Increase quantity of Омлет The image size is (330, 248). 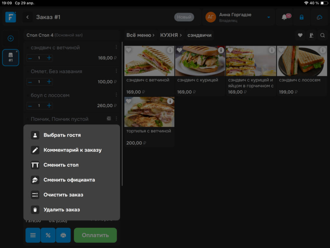click(49, 82)
